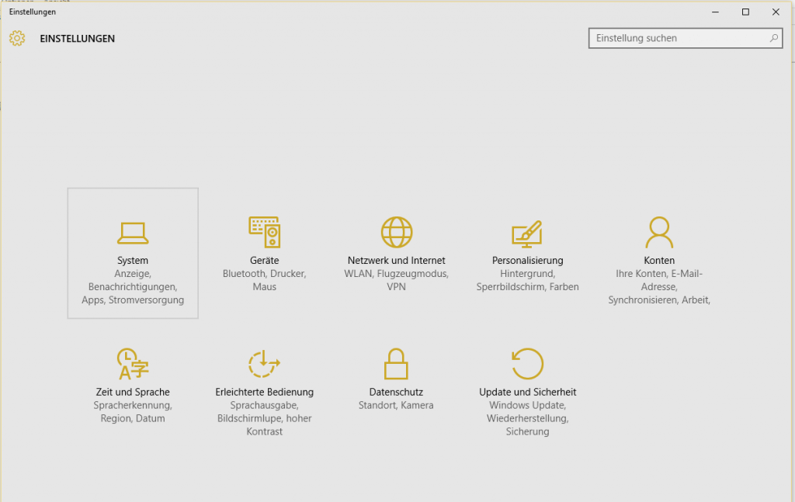This screenshot has width=795, height=502.
Task: Close the Einstellungen window
Action: 776,12
